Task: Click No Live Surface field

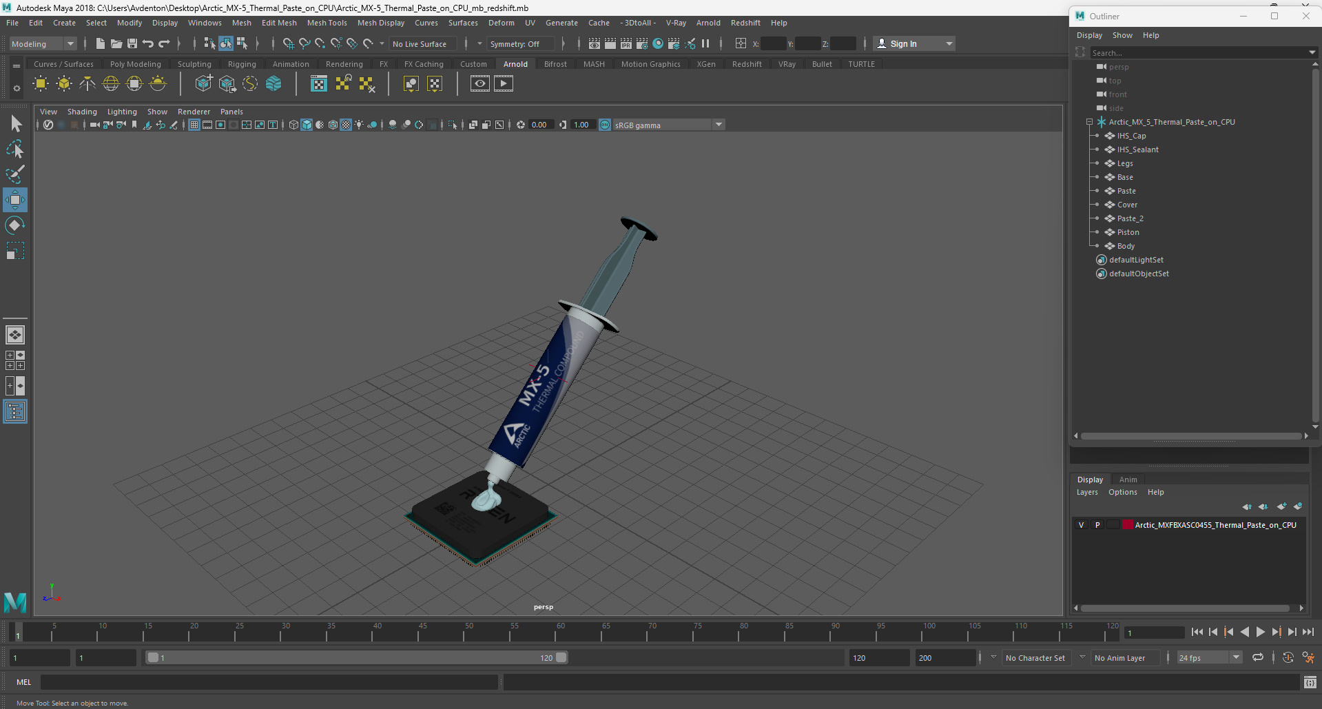Action: pos(423,43)
